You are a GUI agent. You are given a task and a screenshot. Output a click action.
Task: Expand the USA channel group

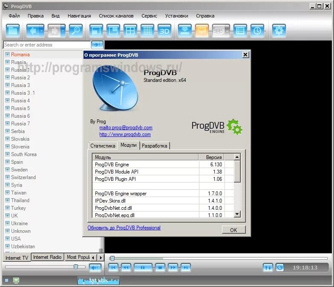[x=8, y=239]
